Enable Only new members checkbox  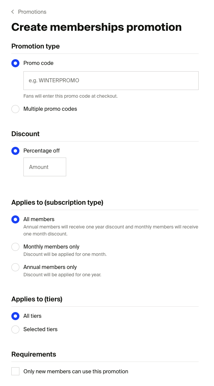pos(15,371)
